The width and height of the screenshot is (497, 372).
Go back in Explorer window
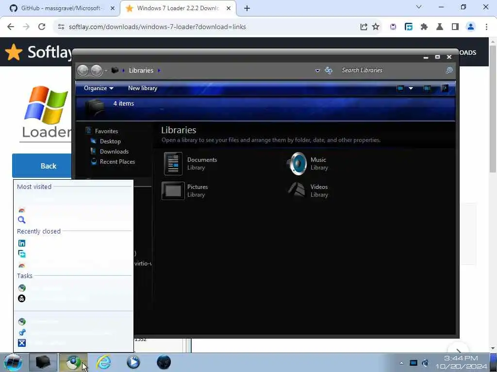point(83,71)
